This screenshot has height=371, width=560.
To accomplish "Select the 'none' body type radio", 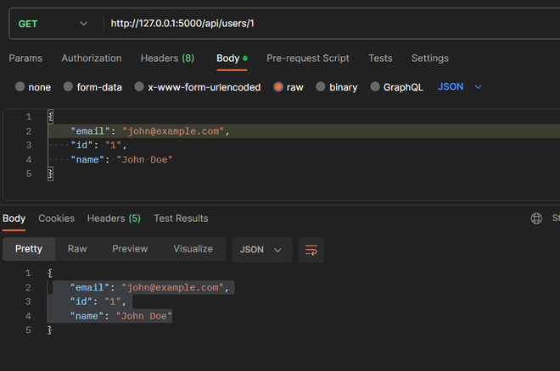I will pos(20,87).
